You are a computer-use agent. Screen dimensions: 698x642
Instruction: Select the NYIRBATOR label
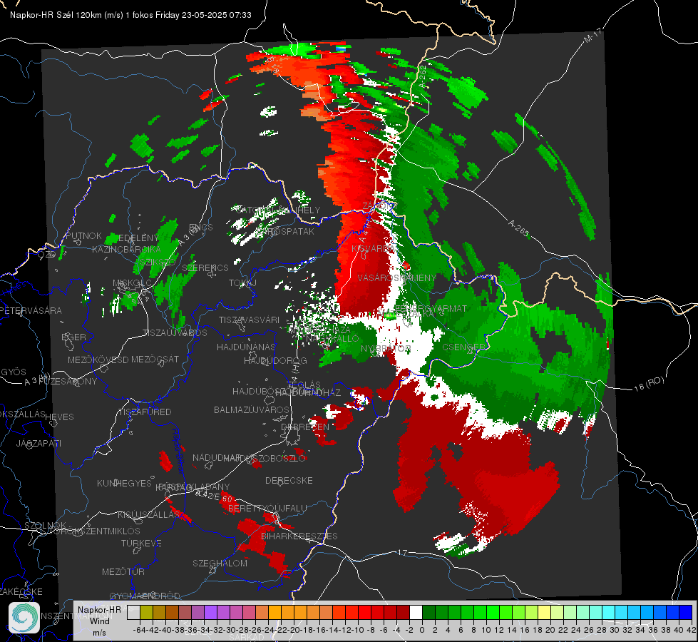coord(386,348)
